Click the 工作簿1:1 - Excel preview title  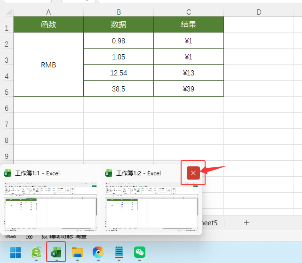click(x=37, y=173)
